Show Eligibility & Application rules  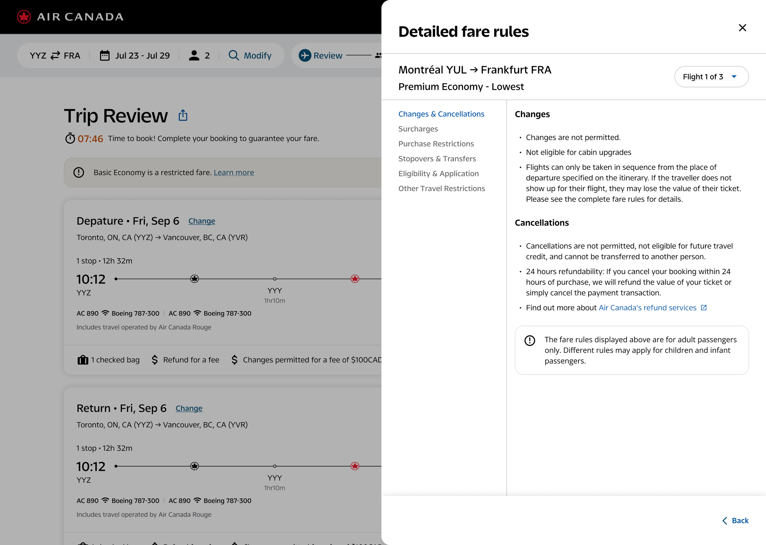tap(438, 173)
